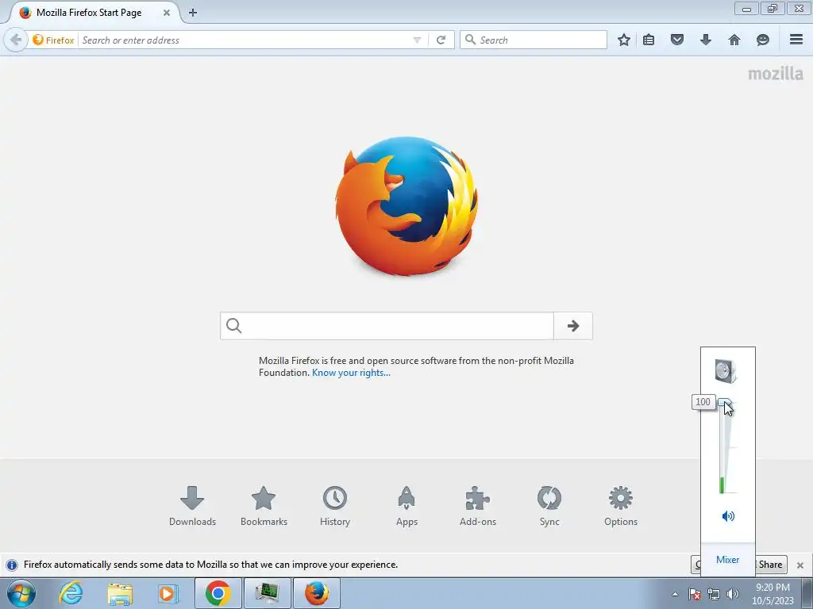813x609 pixels.
Task: Switch to Google Chrome on taskbar
Action: [x=218, y=593]
